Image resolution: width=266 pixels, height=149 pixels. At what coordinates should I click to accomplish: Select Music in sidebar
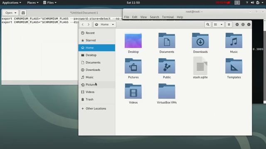97,77
